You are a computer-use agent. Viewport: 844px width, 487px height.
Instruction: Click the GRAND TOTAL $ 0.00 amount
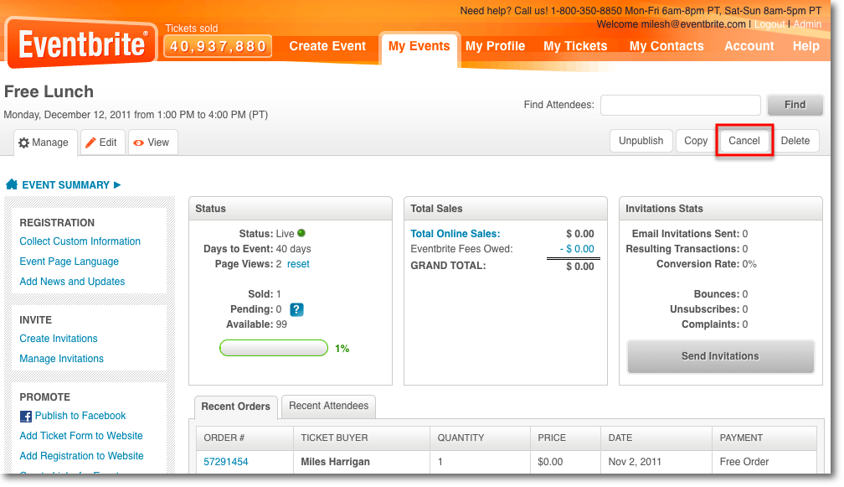tap(579, 266)
